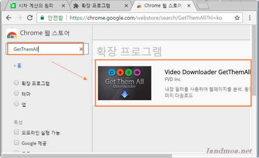Select the 테마 radio button
Image resolution: width=259 pixels, height=158 pixels.
(16, 93)
